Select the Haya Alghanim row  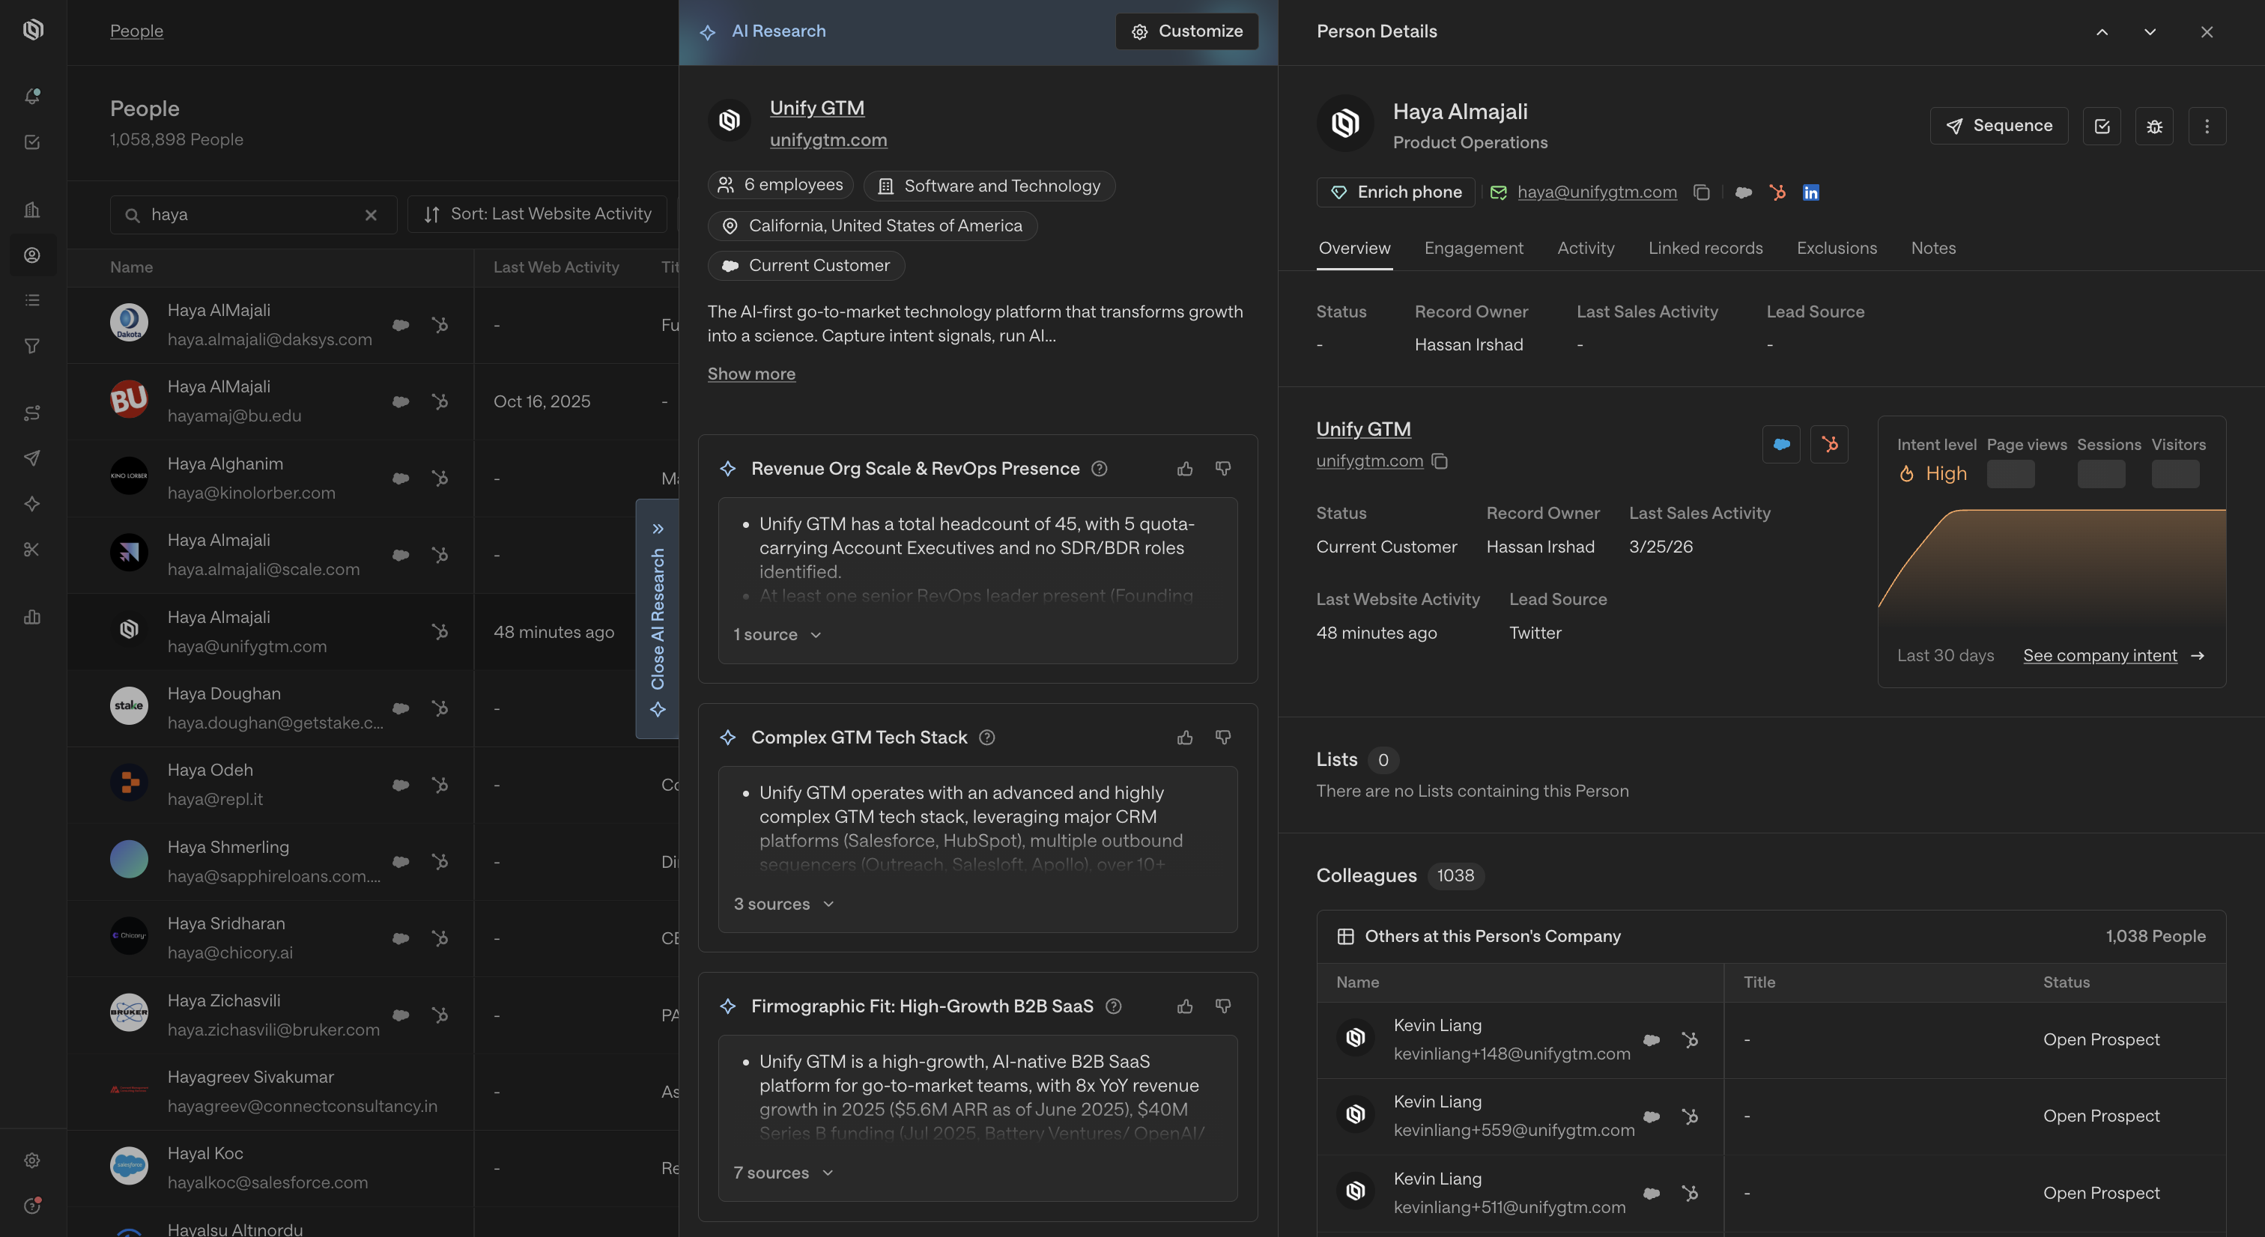pos(373,478)
